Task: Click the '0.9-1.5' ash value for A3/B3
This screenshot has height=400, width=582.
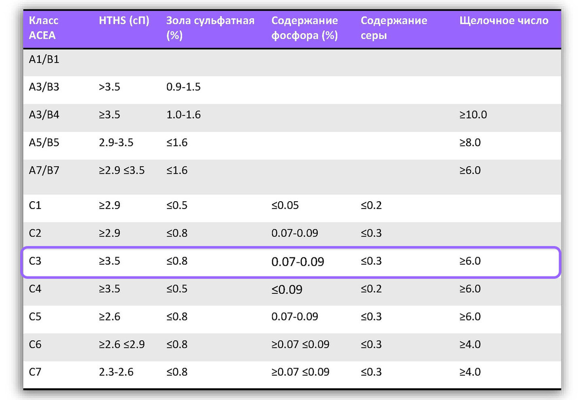Action: 183,87
